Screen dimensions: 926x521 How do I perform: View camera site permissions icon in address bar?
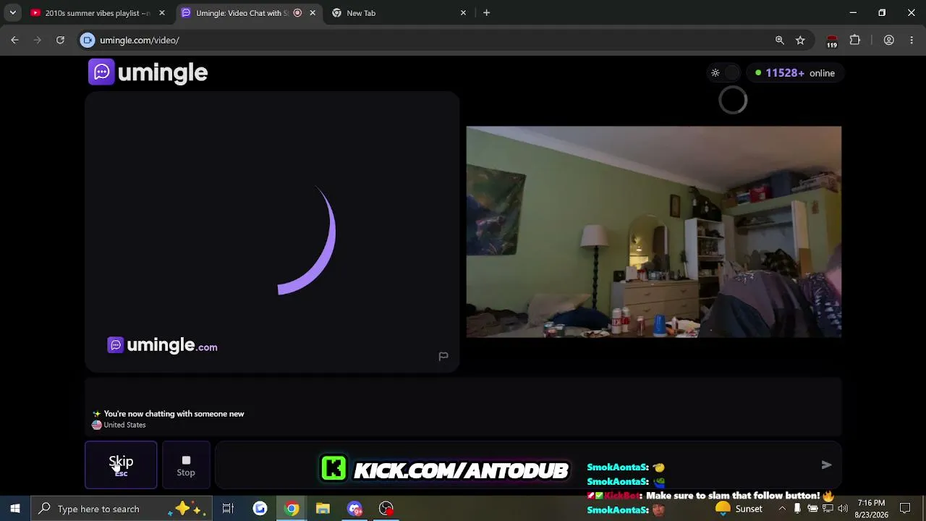88,41
